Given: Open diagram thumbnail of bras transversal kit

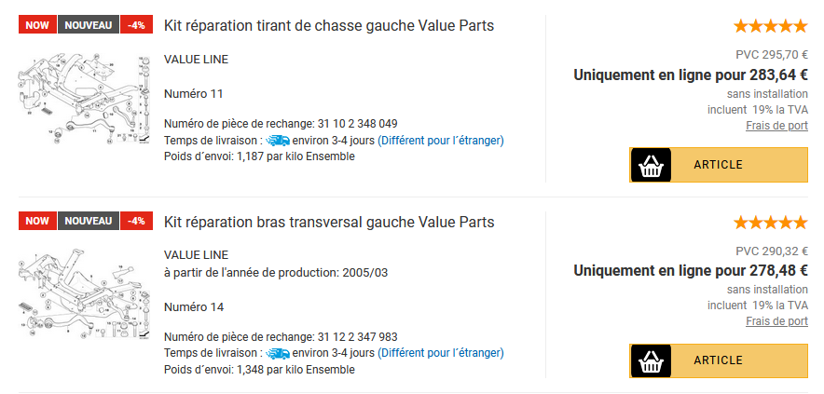Looking at the screenshot, I should click(84, 294).
